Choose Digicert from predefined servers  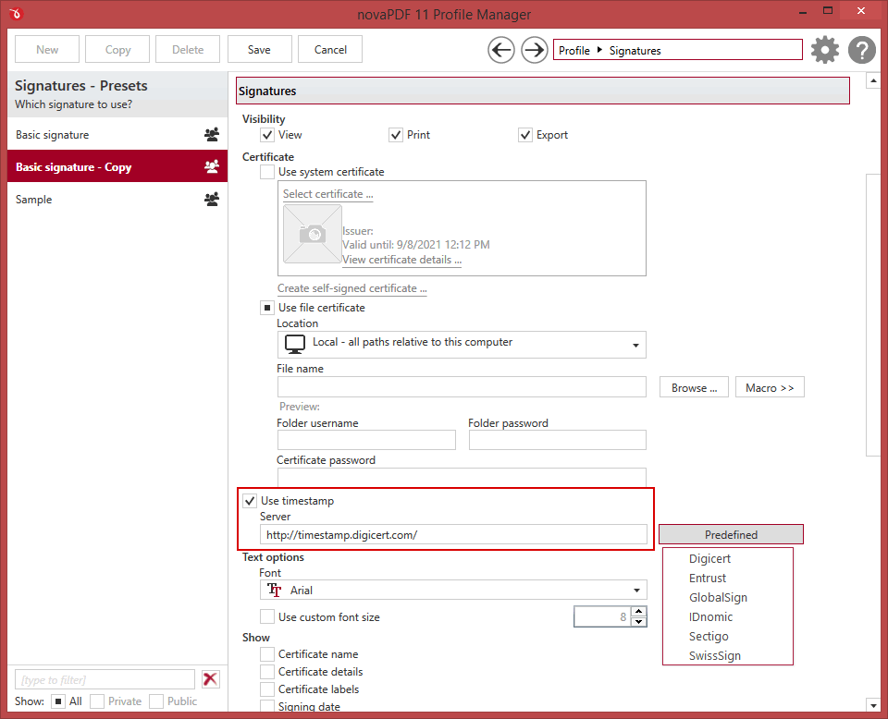click(709, 558)
